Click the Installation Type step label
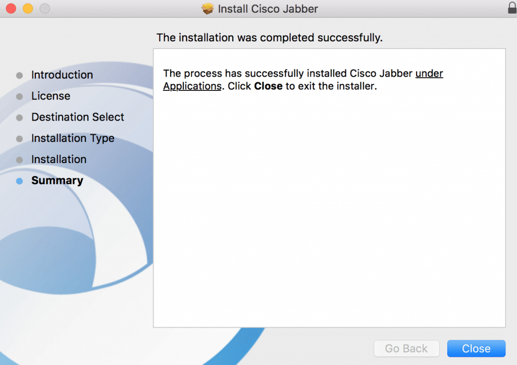 [73, 138]
